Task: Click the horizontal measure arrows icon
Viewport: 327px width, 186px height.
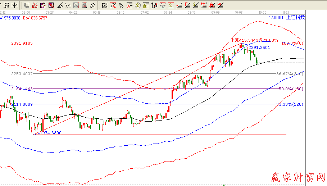Action: click(15, 5)
